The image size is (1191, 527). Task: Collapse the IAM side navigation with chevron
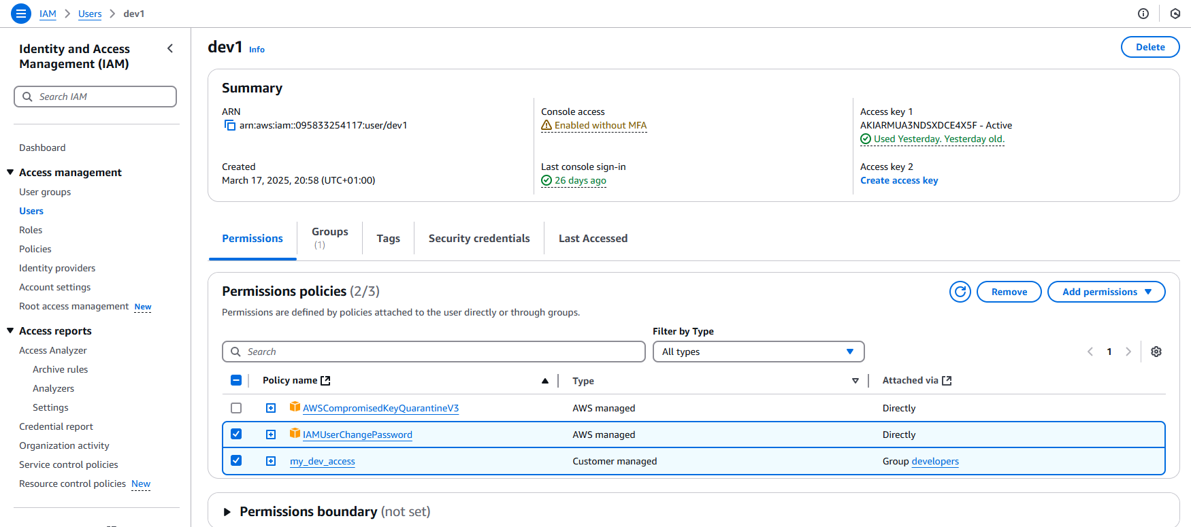click(x=170, y=48)
